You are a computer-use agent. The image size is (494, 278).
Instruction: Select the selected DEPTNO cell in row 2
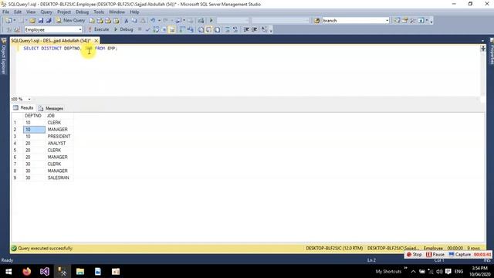(34, 130)
